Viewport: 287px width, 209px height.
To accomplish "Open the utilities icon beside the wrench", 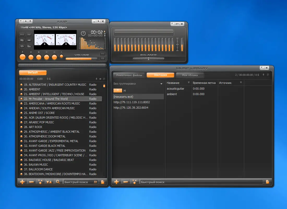I will point(30,21).
